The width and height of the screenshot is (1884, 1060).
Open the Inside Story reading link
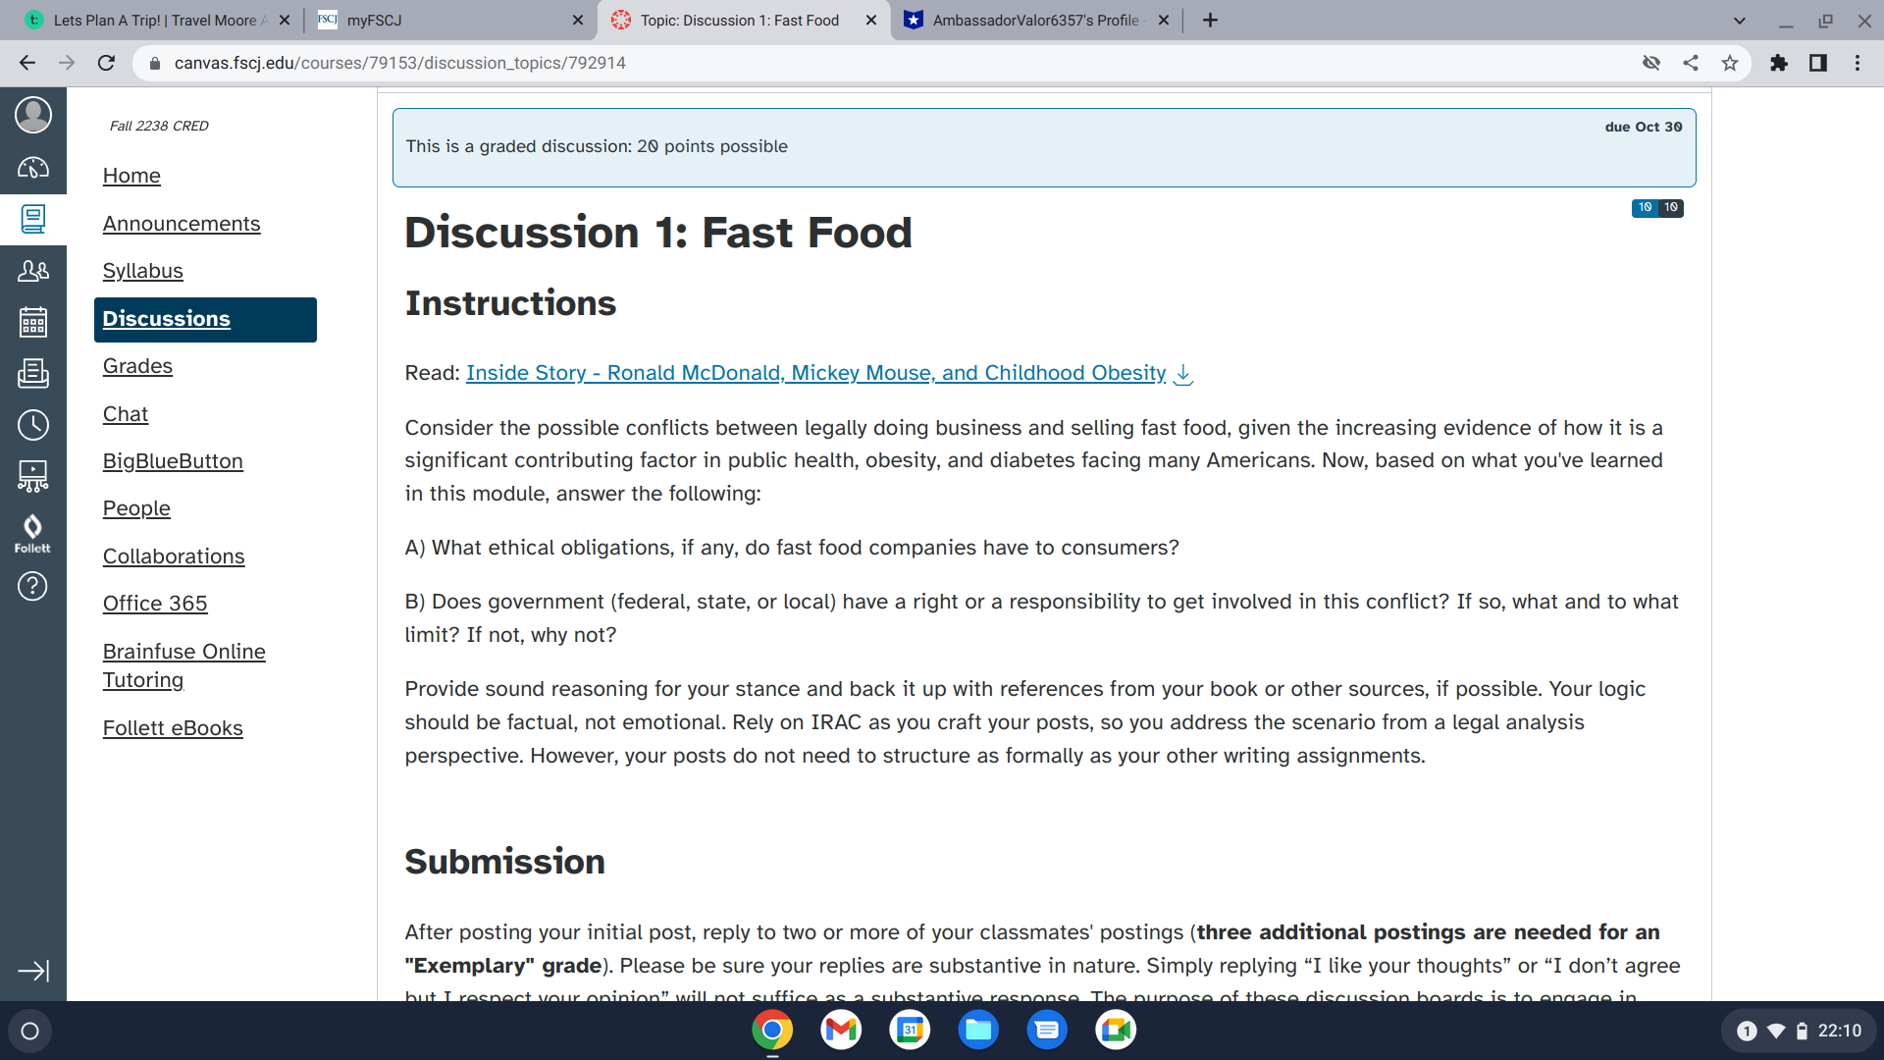click(815, 373)
